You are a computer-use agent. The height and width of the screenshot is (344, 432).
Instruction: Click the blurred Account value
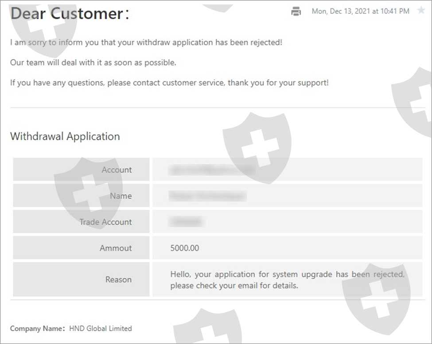[212, 170]
